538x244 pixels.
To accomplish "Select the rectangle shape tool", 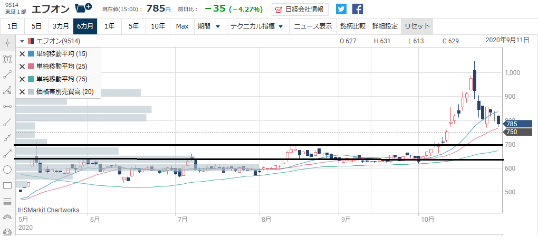I will (7, 185).
